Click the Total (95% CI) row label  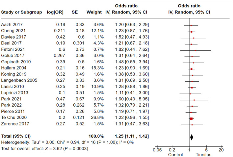(16, 136)
